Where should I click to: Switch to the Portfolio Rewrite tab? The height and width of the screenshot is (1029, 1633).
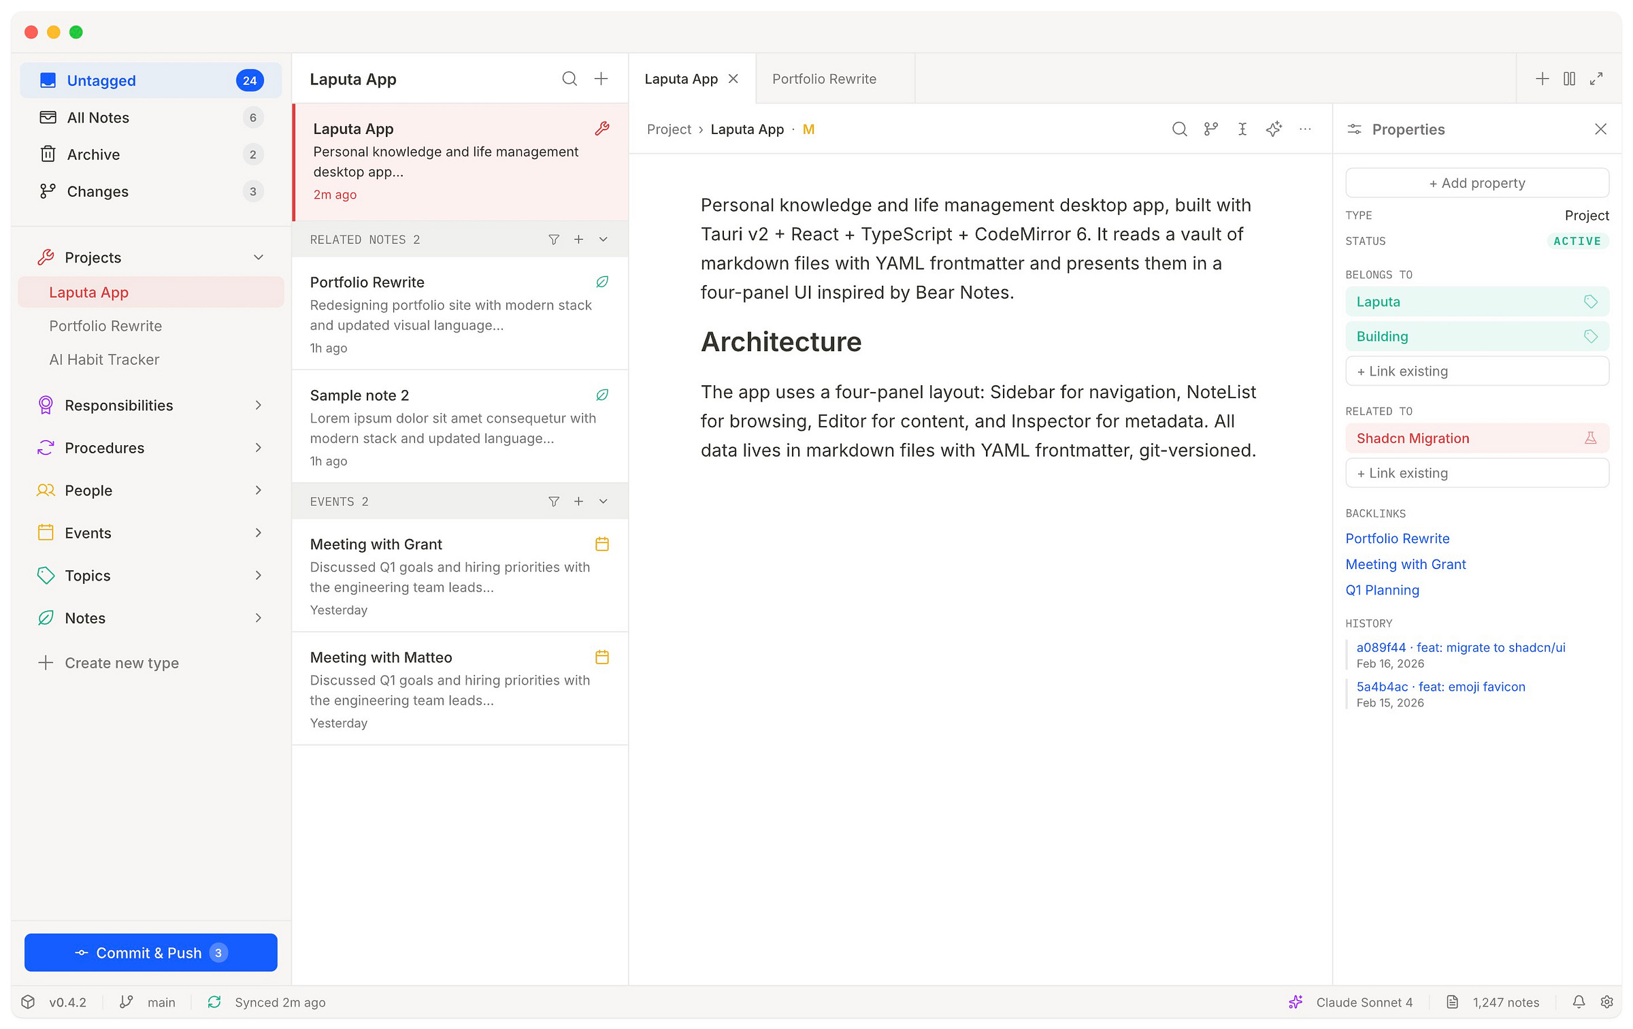pyautogui.click(x=824, y=79)
